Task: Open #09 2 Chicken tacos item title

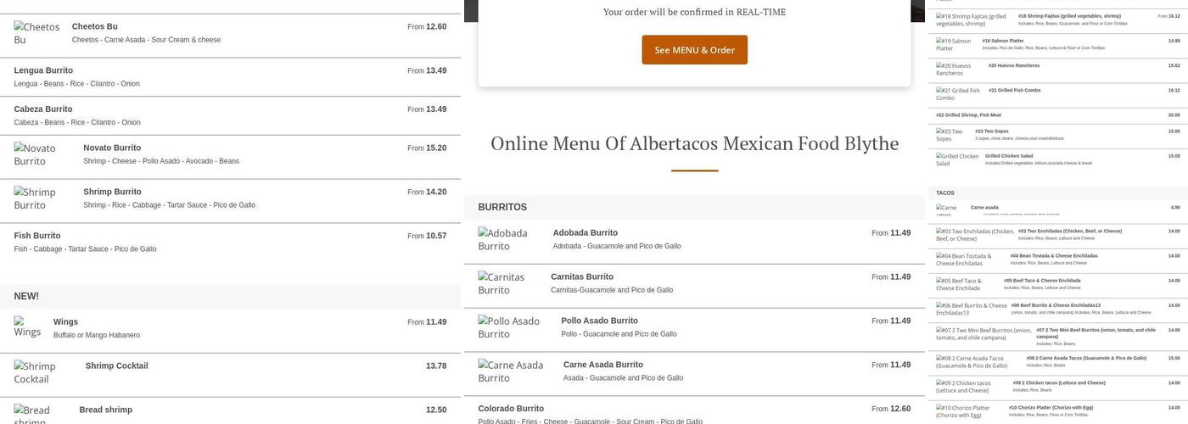Action: (1059, 382)
